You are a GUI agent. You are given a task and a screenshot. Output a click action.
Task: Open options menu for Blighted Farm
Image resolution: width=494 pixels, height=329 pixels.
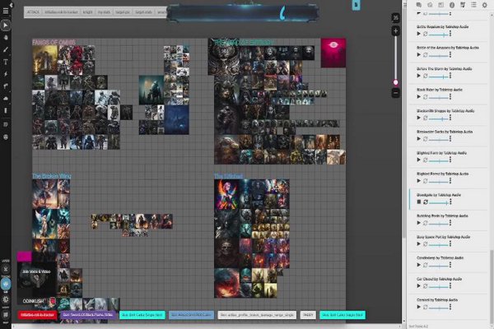(450, 160)
